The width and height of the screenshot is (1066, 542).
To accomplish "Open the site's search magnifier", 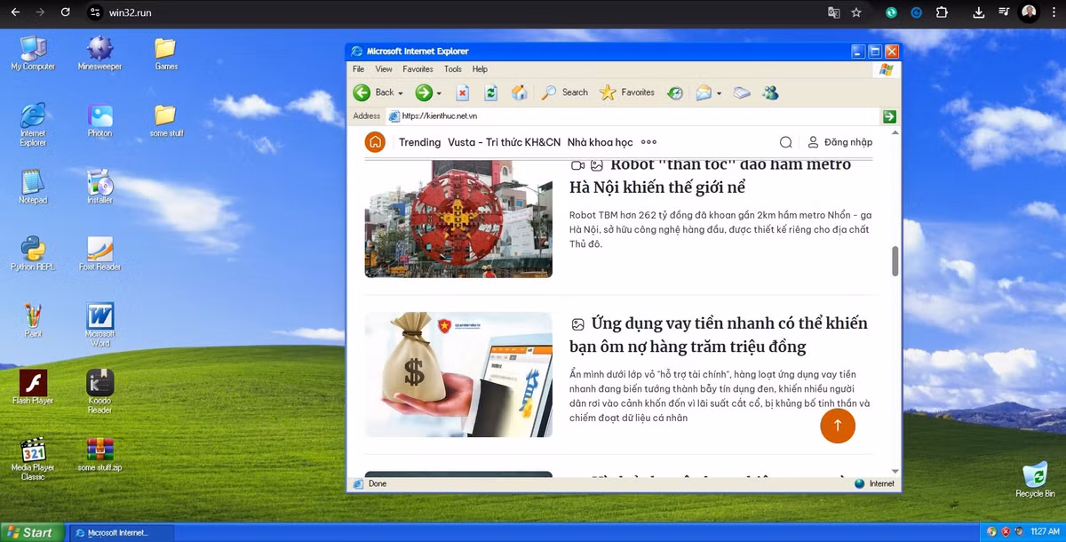I will pos(785,141).
